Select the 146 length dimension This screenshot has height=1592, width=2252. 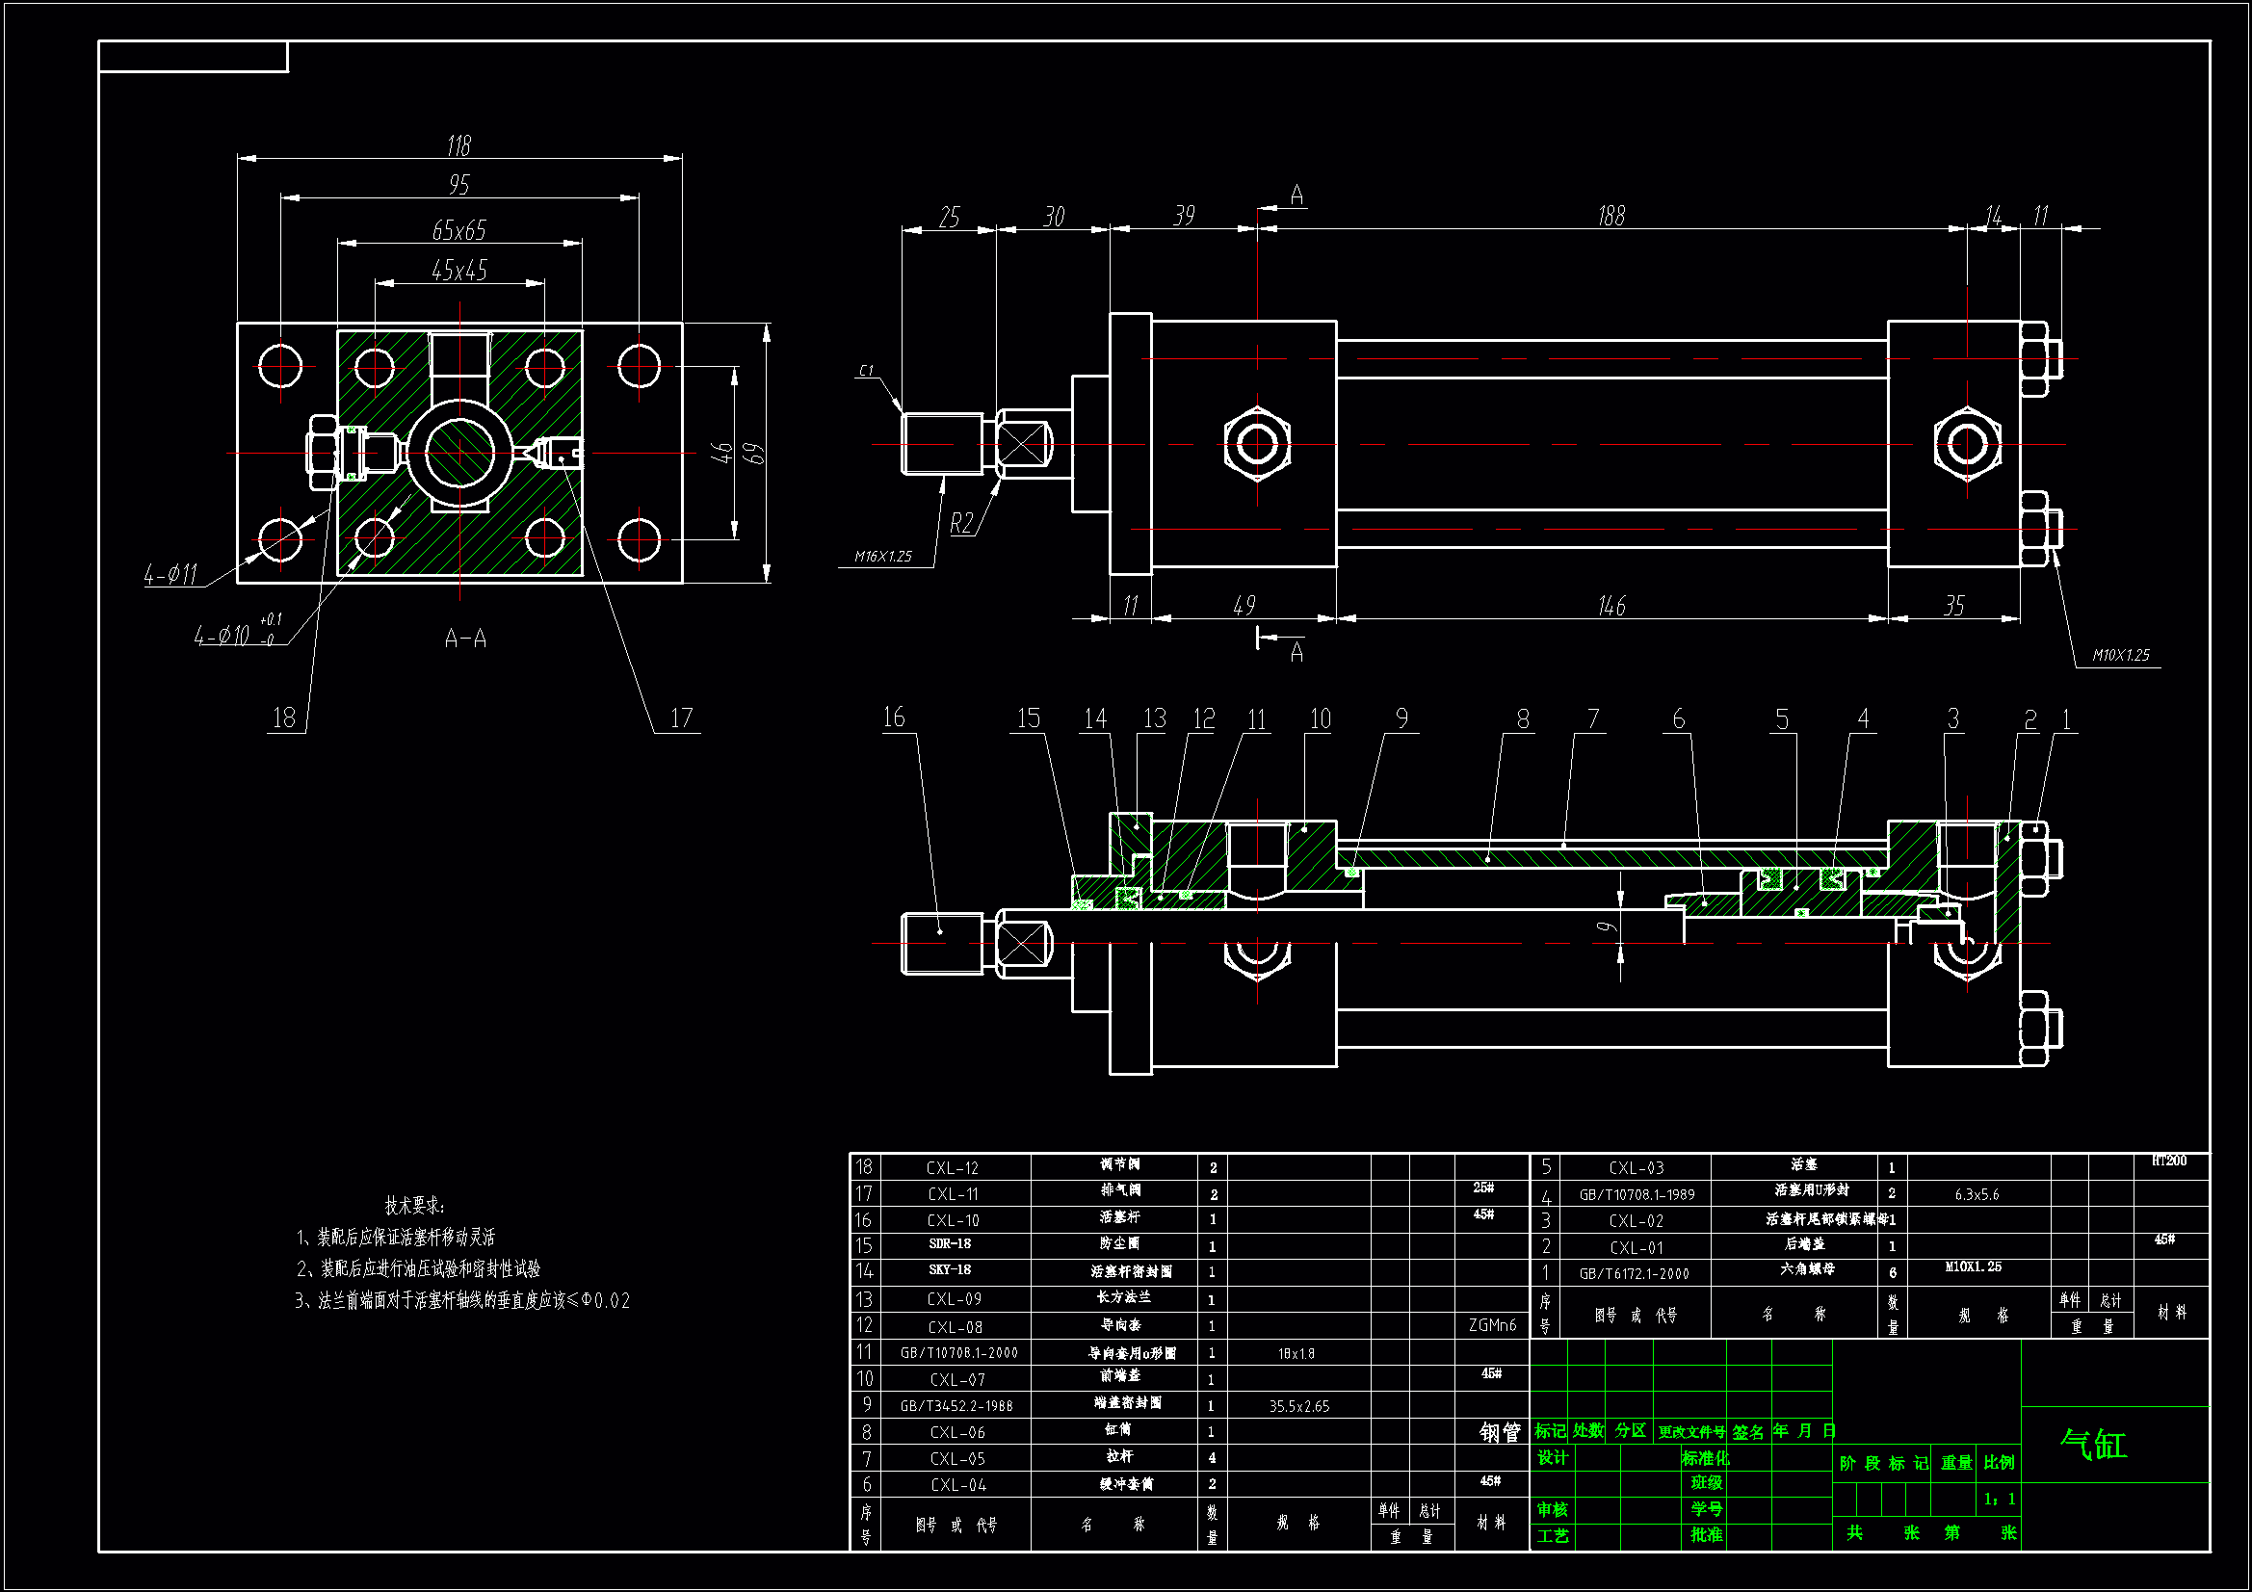[x=1610, y=606]
